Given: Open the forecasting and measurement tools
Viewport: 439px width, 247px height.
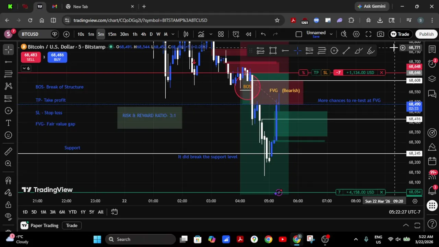Looking at the screenshot, I should (9, 98).
